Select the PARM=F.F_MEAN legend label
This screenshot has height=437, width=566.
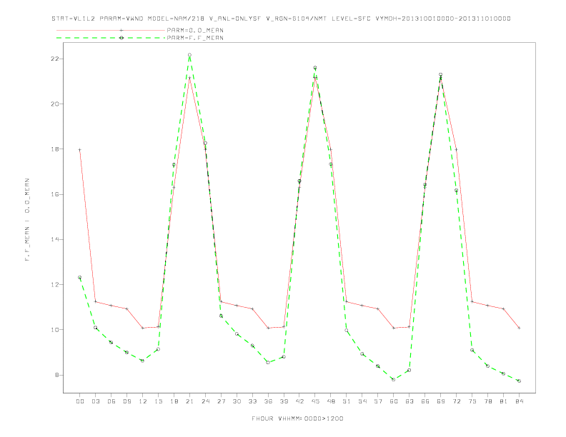(195, 38)
